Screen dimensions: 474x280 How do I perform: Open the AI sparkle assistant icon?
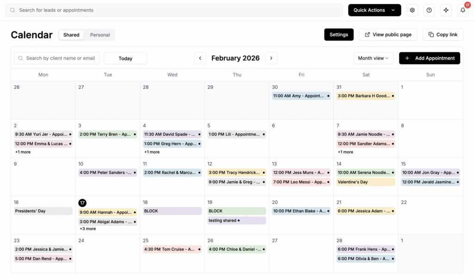(446, 10)
